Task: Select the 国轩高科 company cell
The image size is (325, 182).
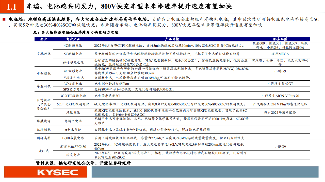Action: (x=44, y=138)
